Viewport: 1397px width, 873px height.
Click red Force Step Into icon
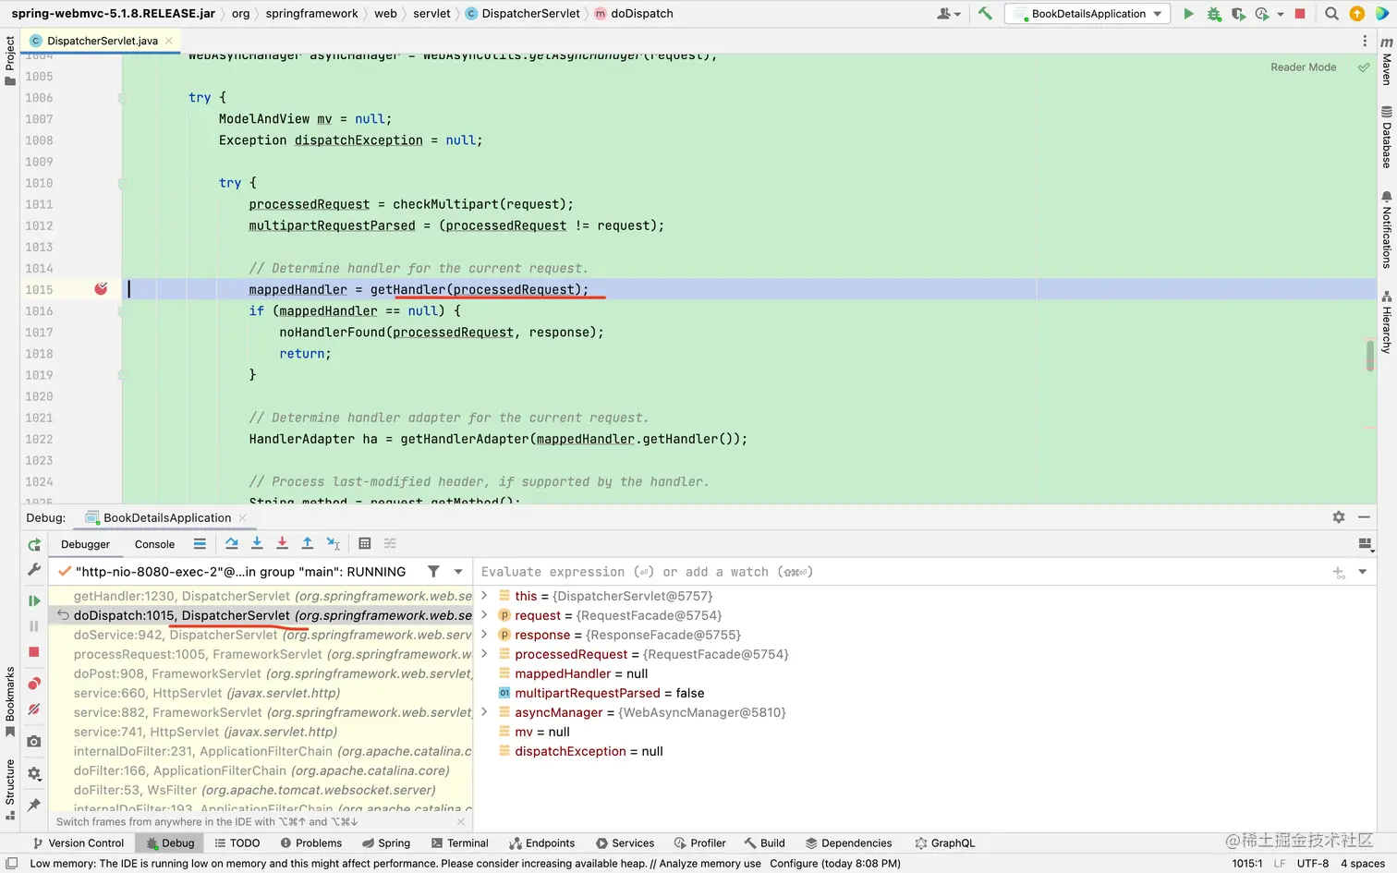(282, 543)
